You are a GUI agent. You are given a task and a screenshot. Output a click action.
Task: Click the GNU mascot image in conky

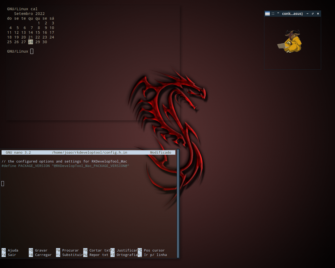click(290, 41)
